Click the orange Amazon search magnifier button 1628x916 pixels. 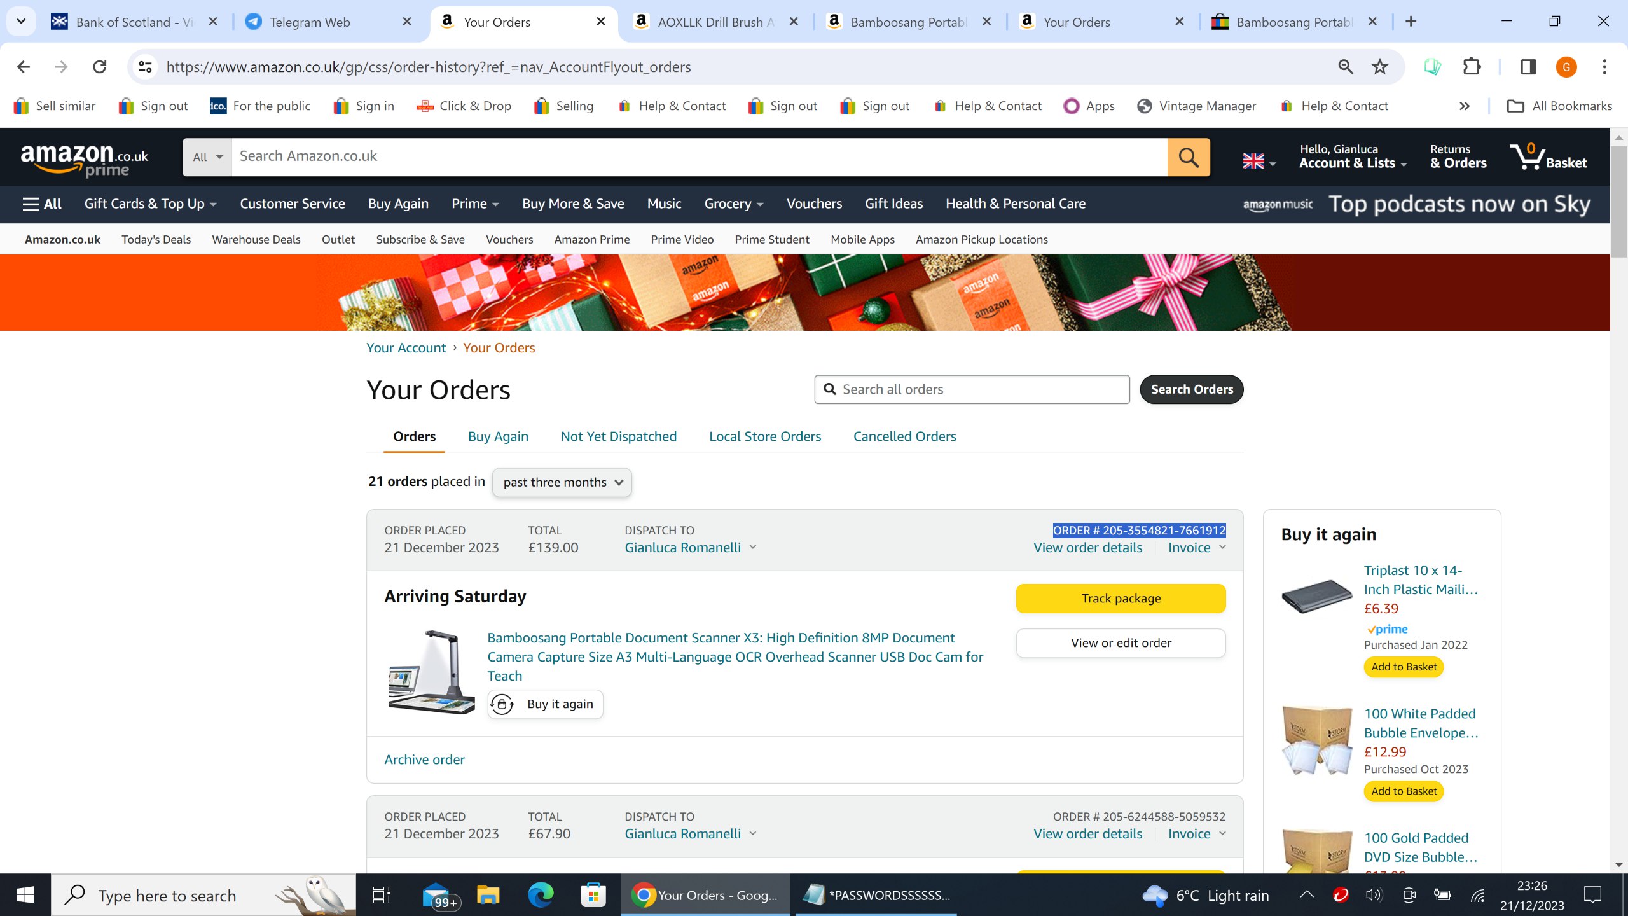click(x=1188, y=156)
